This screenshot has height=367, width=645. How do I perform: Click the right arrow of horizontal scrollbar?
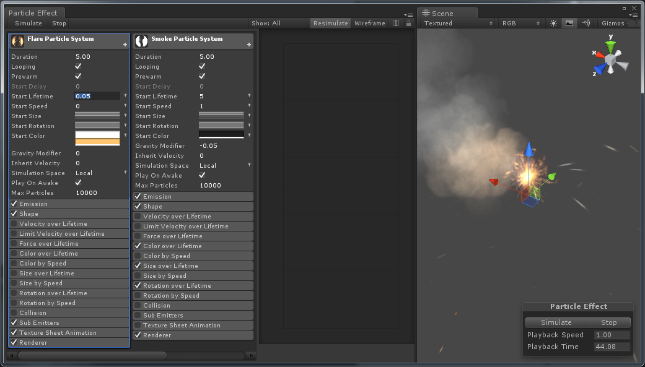coord(252,355)
